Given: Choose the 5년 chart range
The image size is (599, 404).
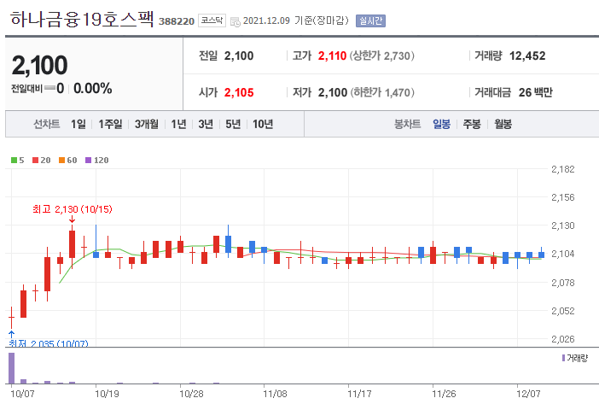Looking at the screenshot, I should coord(233,124).
